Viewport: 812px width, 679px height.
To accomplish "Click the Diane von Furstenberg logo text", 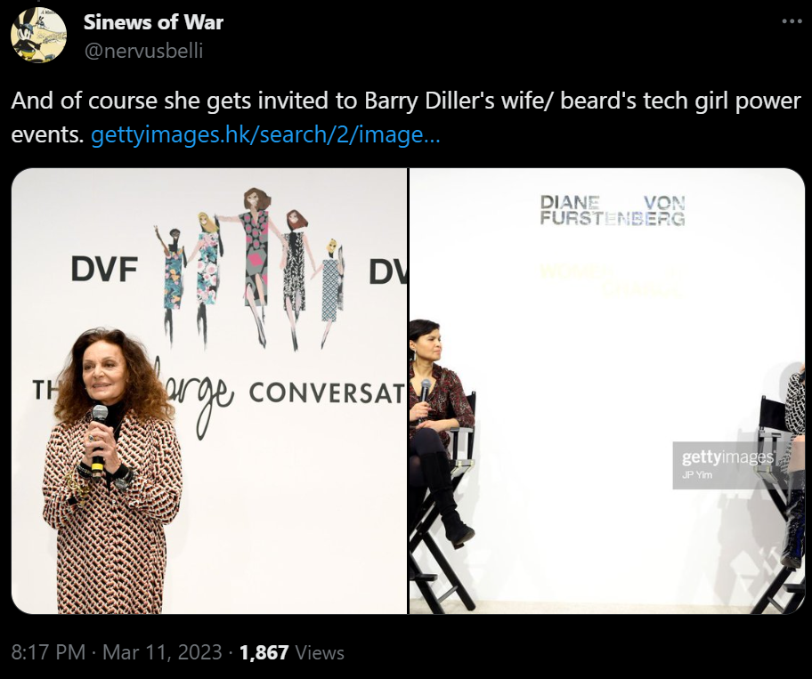I will [613, 210].
